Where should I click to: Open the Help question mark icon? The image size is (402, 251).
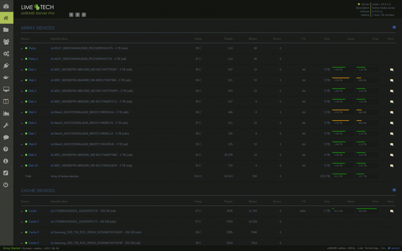6,149
